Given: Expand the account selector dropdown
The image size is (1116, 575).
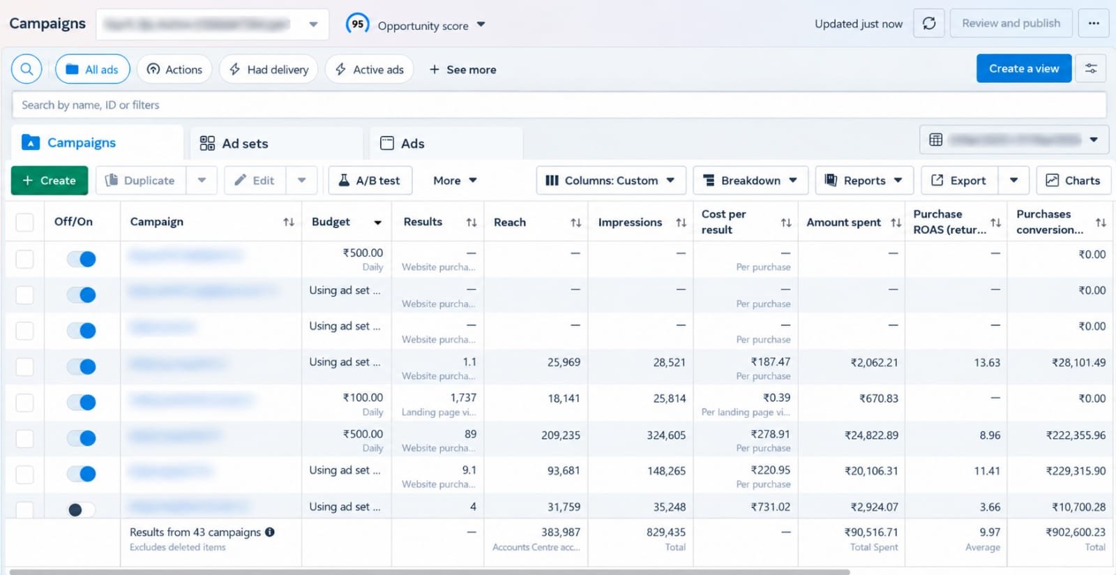Looking at the screenshot, I should (x=313, y=24).
